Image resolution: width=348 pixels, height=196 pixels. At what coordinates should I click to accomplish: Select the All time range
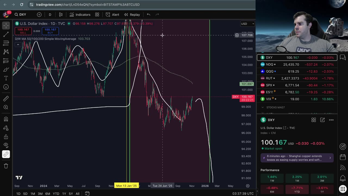point(77,194)
